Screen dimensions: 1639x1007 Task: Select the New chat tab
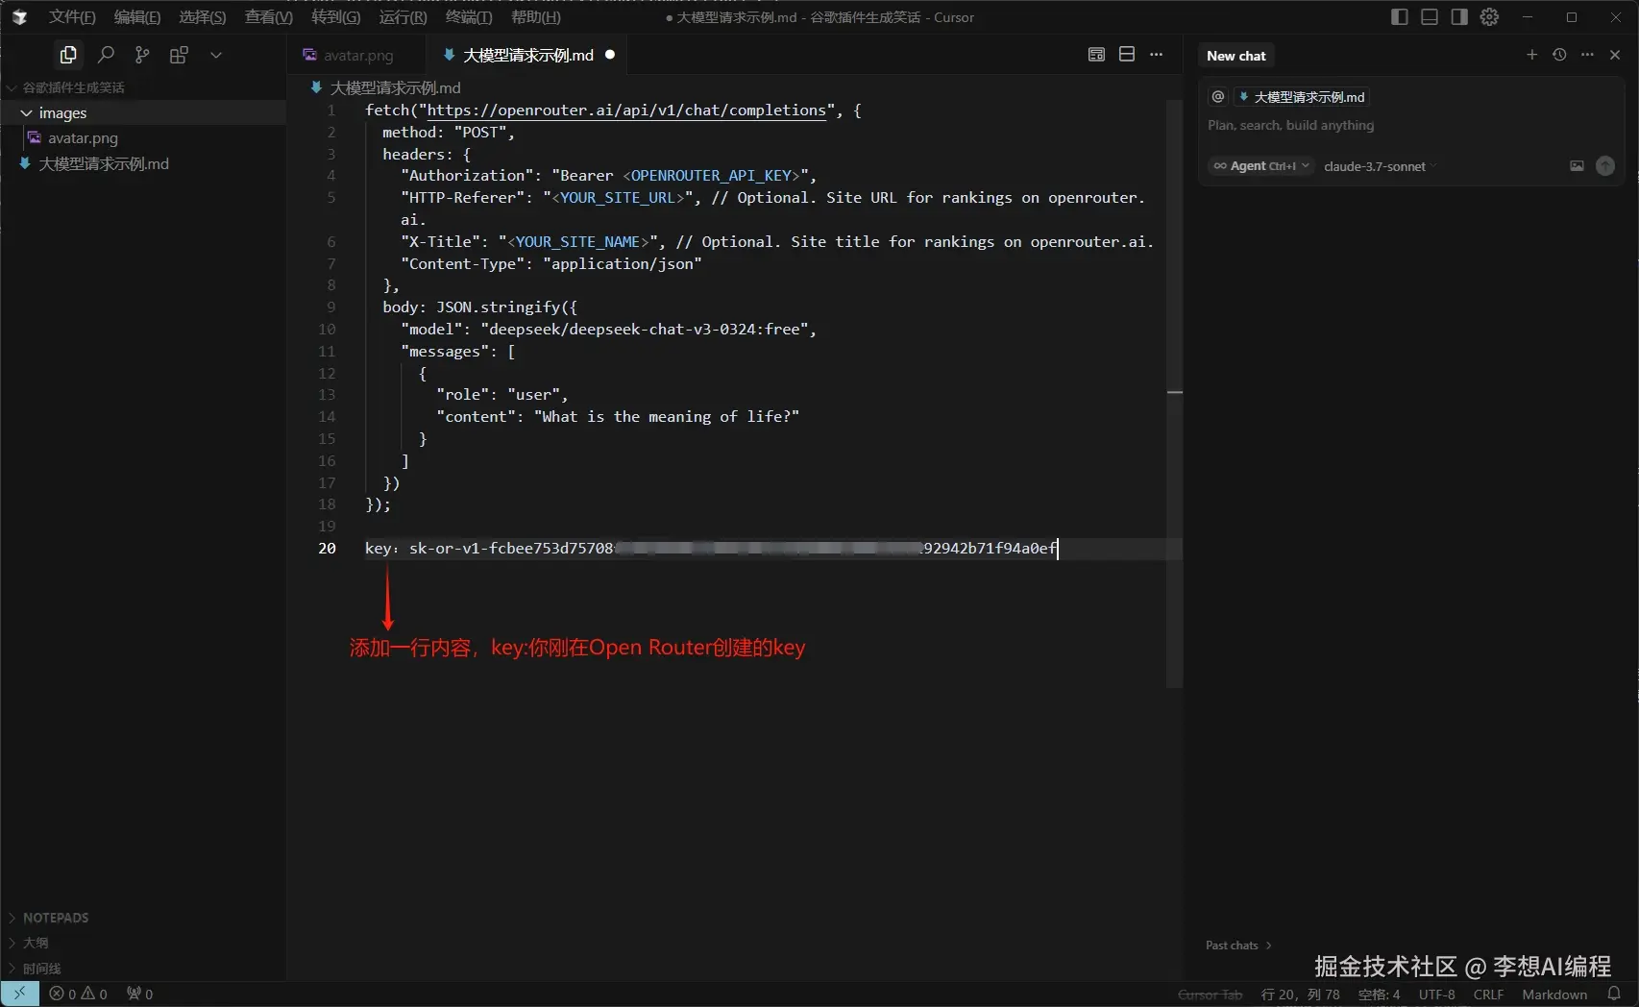click(1236, 56)
